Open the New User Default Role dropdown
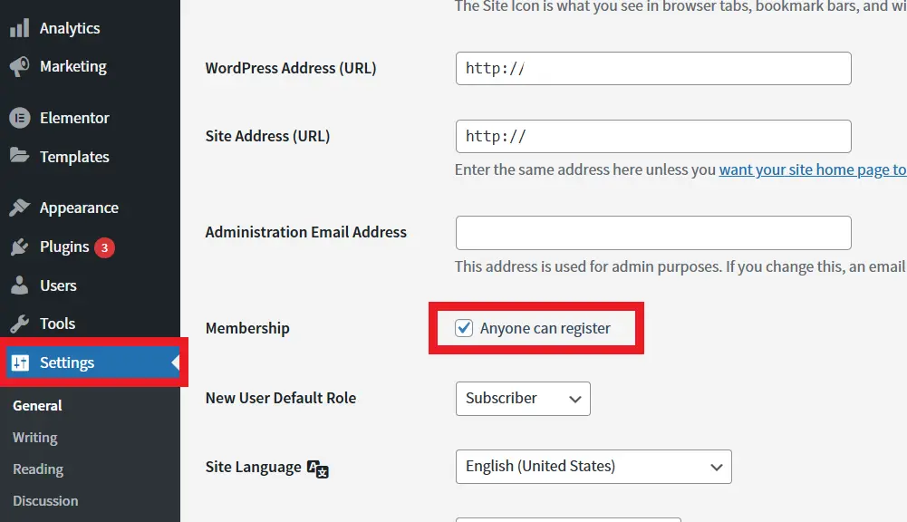Image resolution: width=907 pixels, height=522 pixels. click(x=523, y=399)
